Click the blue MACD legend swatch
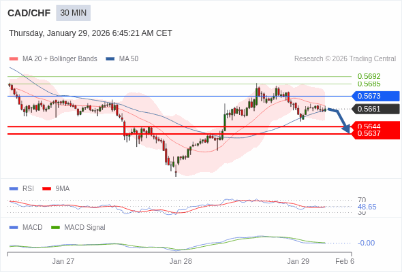The width and height of the screenshot is (402, 272). [x=14, y=228]
